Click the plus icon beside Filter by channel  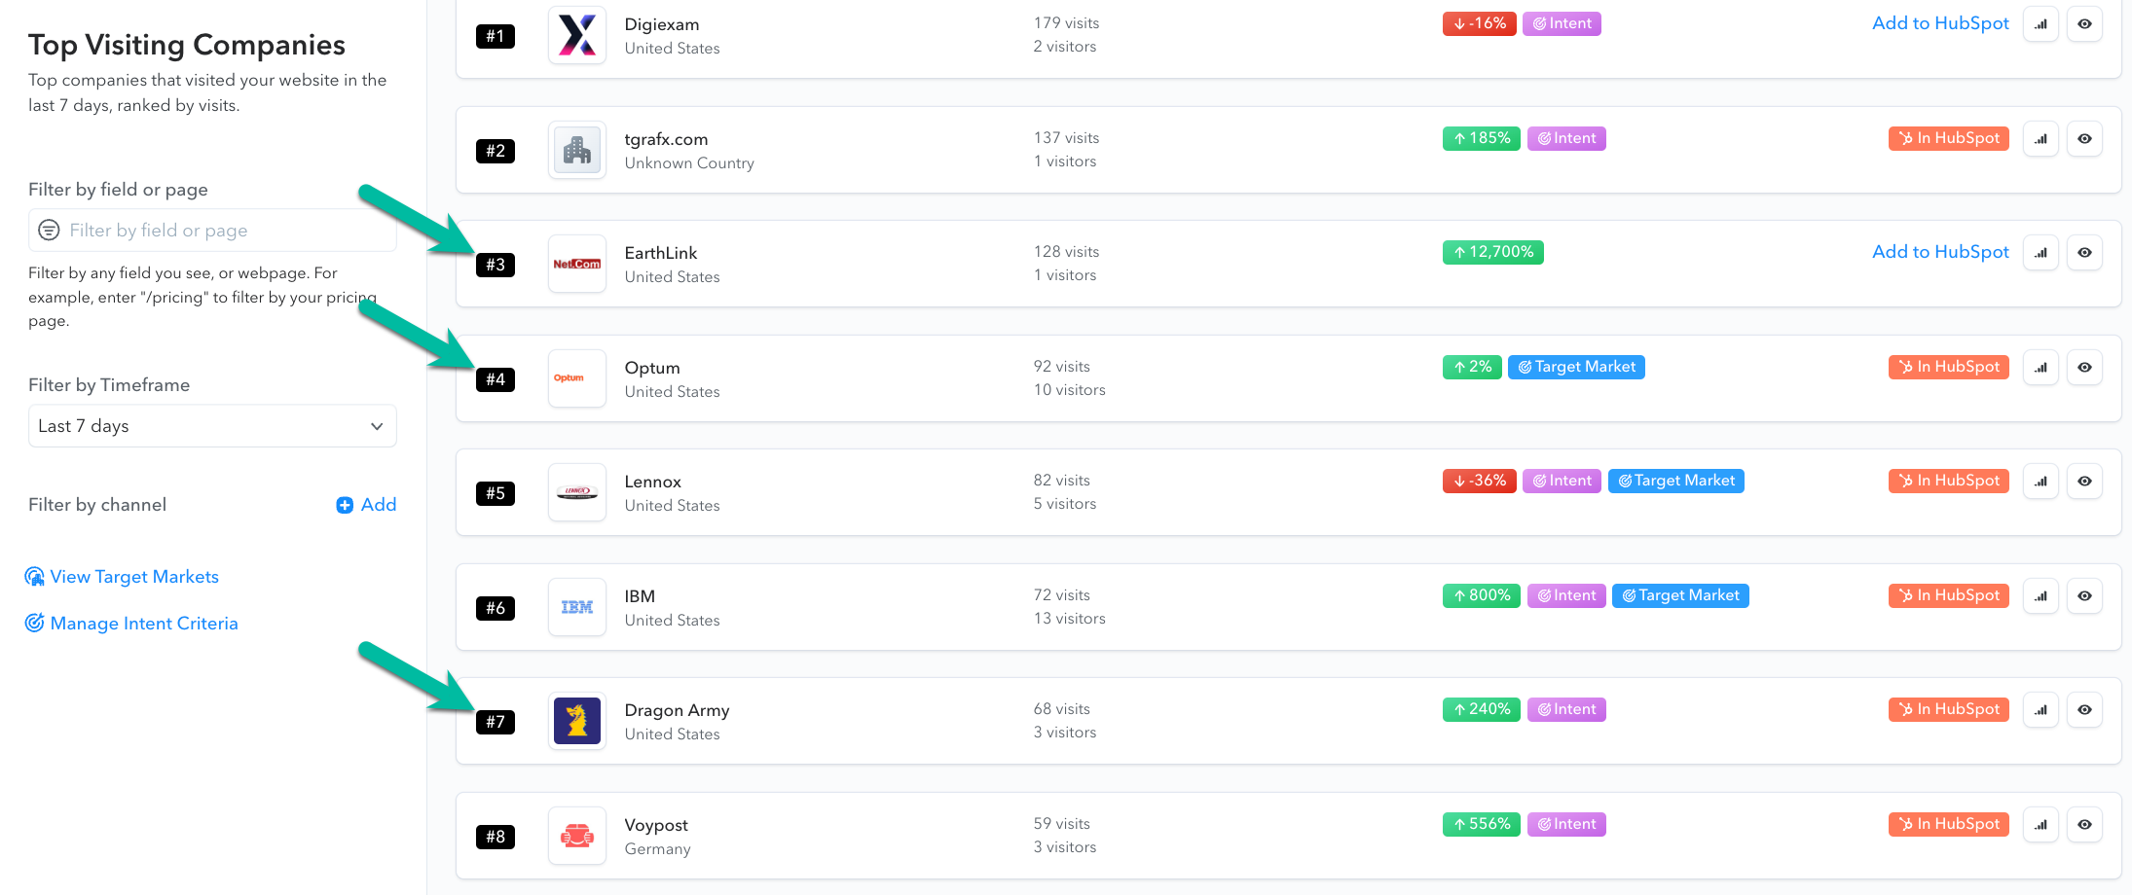pyautogui.click(x=345, y=505)
